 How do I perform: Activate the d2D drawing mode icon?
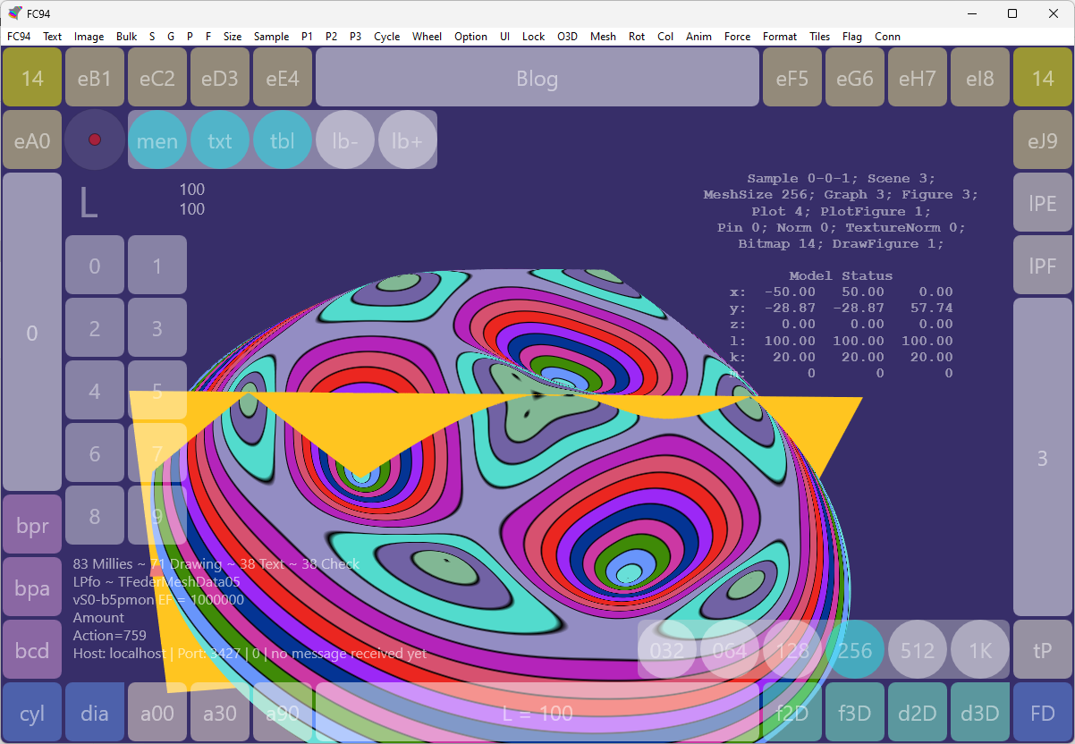click(x=918, y=713)
